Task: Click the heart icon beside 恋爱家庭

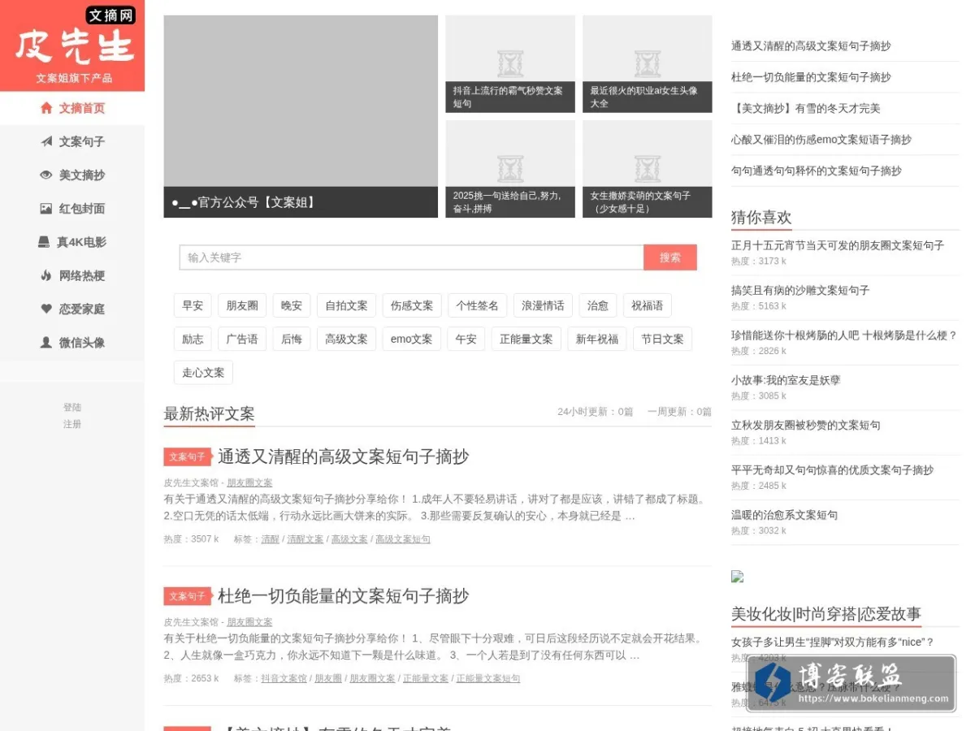Action: (x=46, y=309)
